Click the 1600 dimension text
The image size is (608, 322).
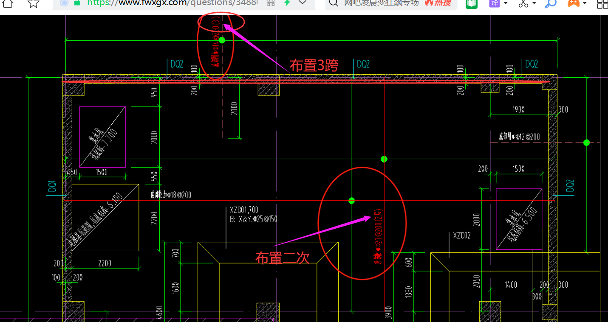click(175, 288)
